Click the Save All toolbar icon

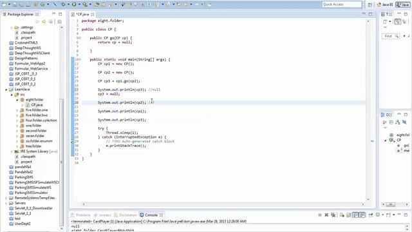click(x=21, y=5)
